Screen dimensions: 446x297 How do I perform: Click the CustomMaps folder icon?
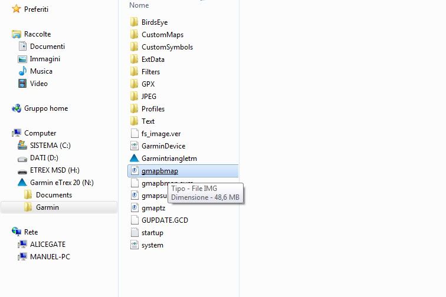[135, 34]
